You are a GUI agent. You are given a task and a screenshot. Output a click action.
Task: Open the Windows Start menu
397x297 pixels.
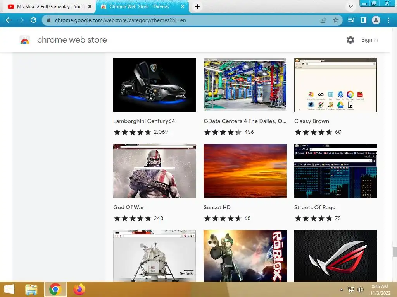9,289
